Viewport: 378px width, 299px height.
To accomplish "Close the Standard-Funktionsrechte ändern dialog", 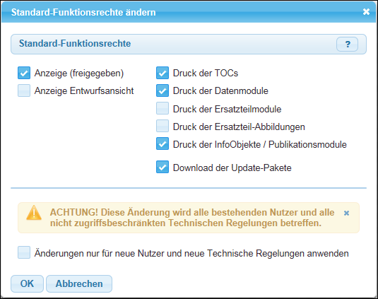I will point(366,11).
